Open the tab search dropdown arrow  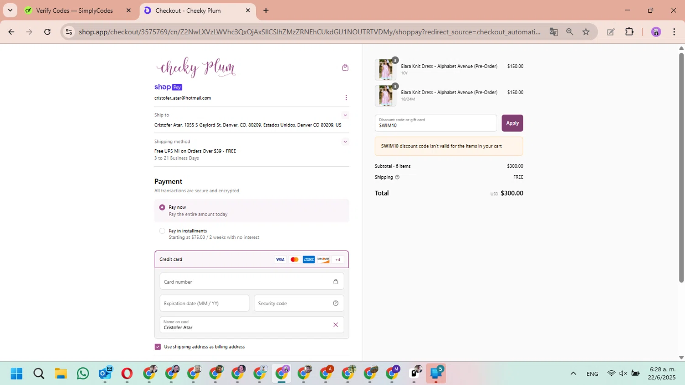tap(10, 10)
